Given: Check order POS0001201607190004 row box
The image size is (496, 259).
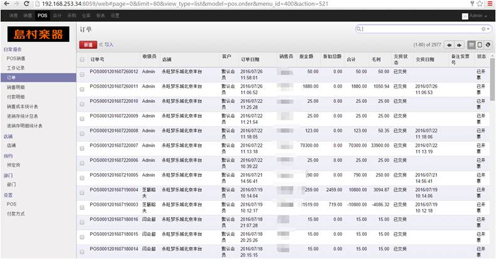Looking at the screenshot, I should pyautogui.click(x=82, y=193).
